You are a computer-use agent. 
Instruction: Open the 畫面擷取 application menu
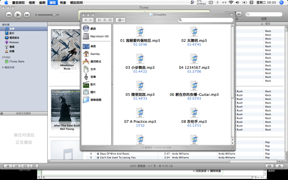pos(18,3)
